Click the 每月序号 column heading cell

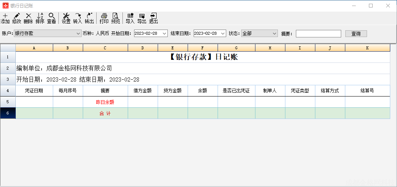(68, 91)
